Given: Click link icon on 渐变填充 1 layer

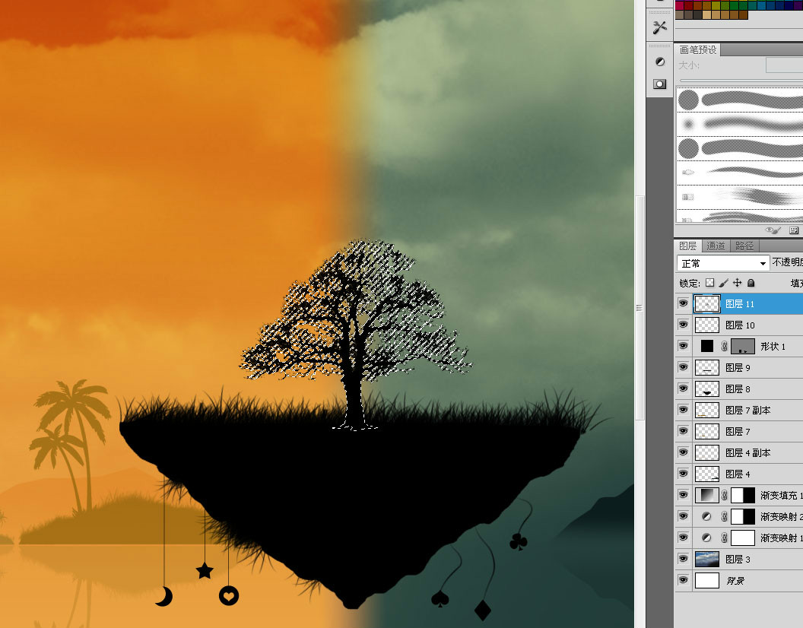Looking at the screenshot, I should [x=724, y=496].
